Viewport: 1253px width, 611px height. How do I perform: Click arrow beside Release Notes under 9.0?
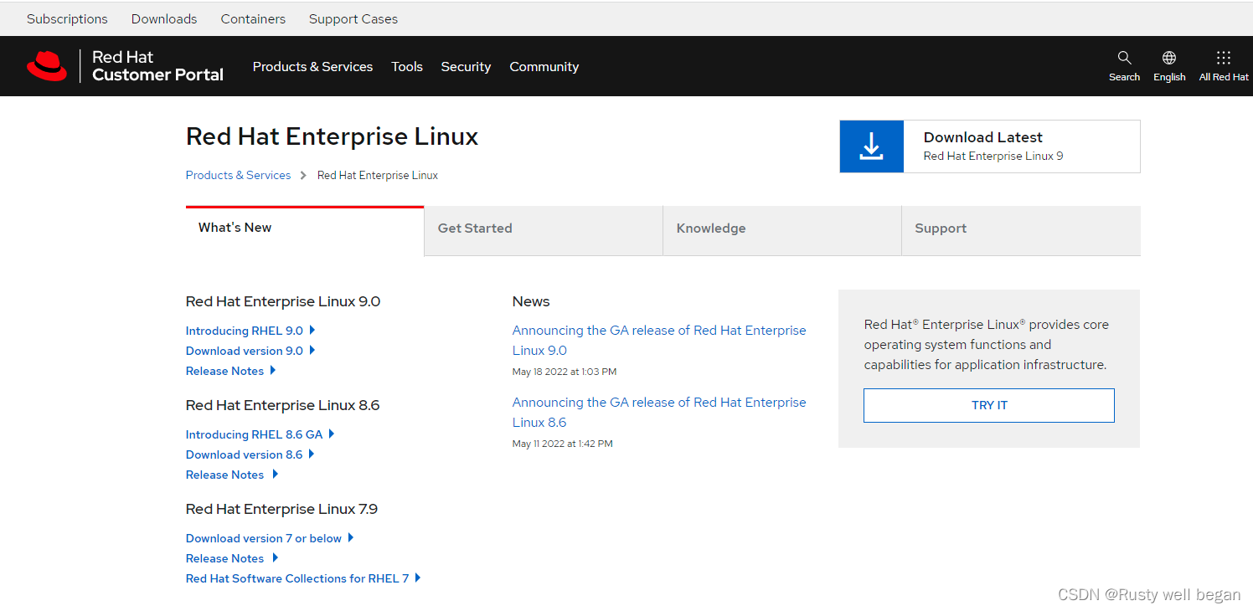pos(273,370)
